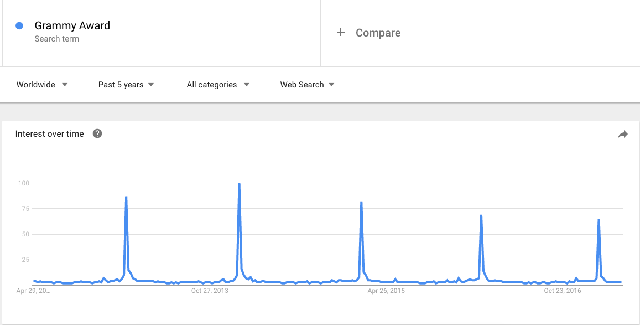
Task: Click the plus icon next to Compare
Action: (341, 33)
